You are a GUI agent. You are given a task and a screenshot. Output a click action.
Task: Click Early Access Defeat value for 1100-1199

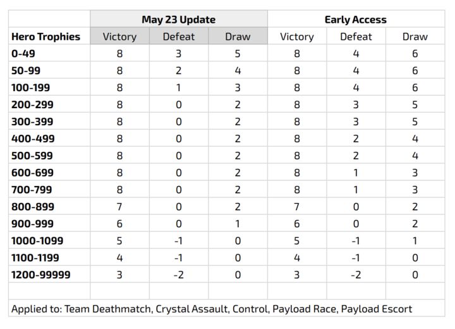coord(356,258)
